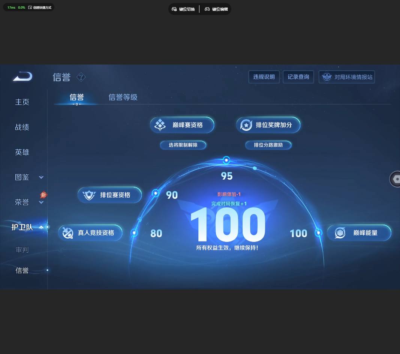The image size is (400, 354).
Task: Open 图鉴 in the sidebar
Action: (x=22, y=177)
